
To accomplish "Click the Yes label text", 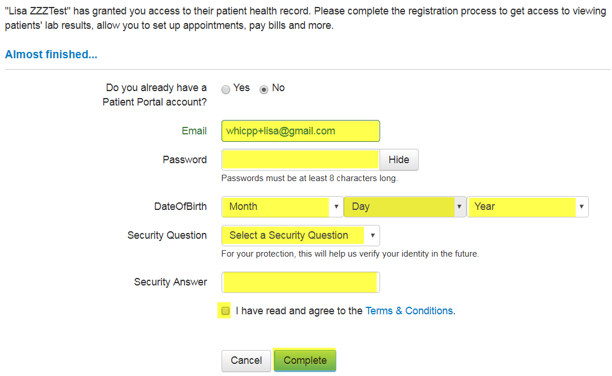I will click(x=242, y=88).
